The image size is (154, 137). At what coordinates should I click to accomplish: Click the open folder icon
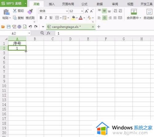tap(3, 27)
